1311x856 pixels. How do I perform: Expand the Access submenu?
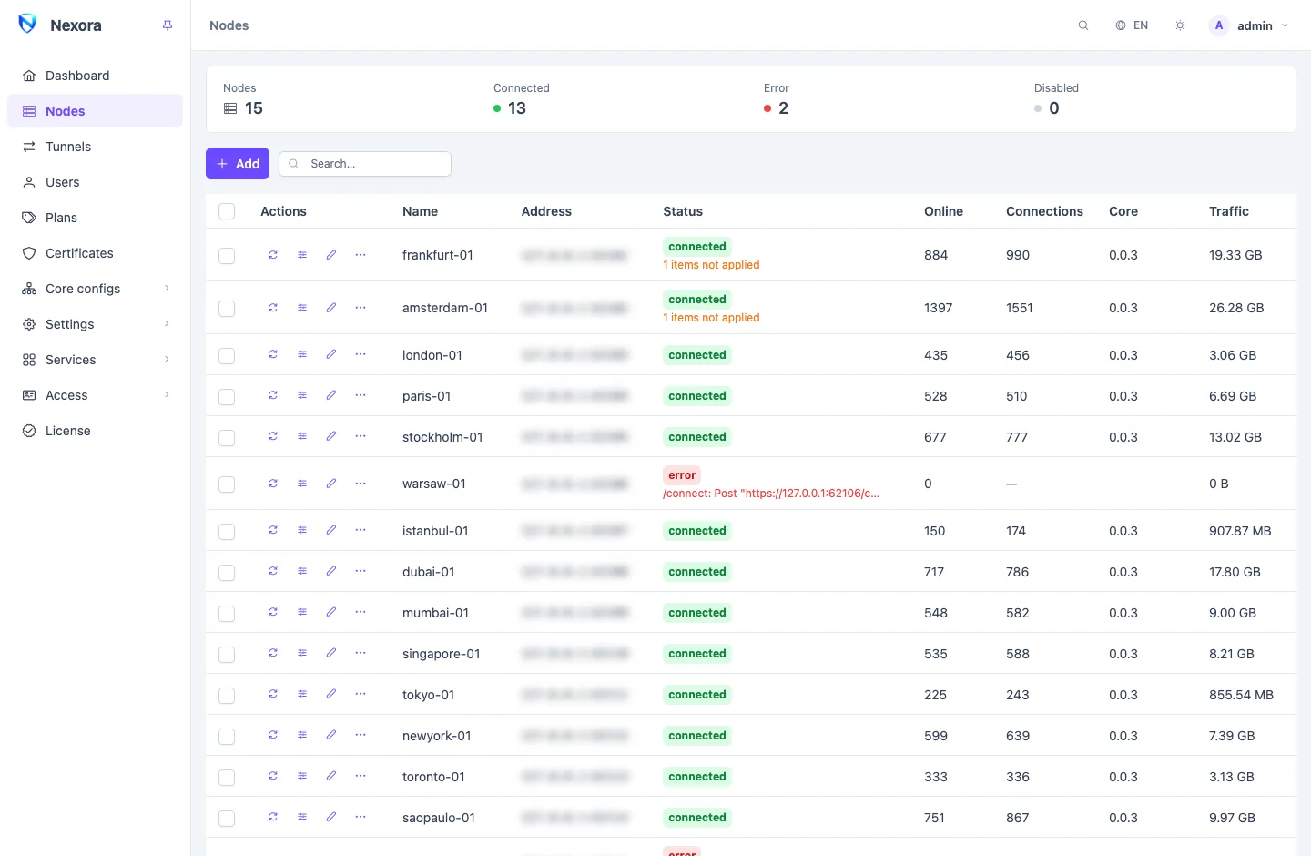click(x=95, y=395)
